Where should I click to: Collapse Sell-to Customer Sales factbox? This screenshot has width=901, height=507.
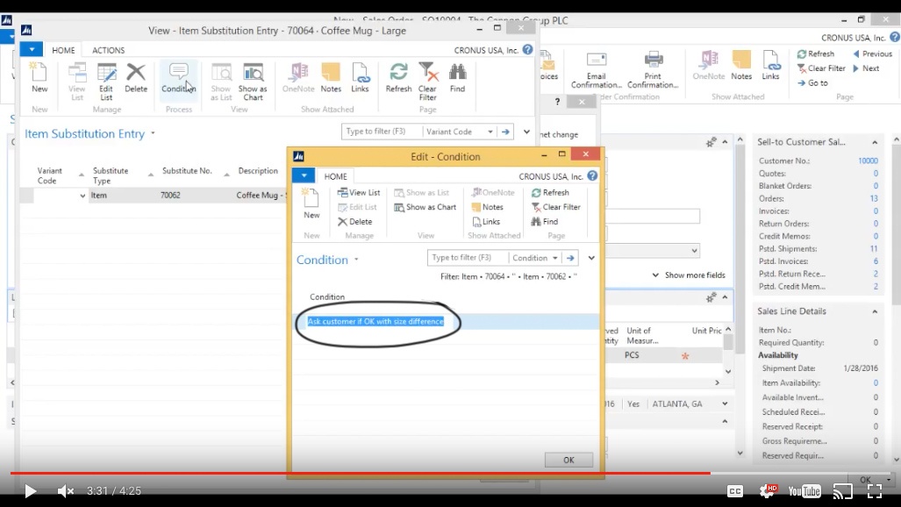(x=875, y=143)
